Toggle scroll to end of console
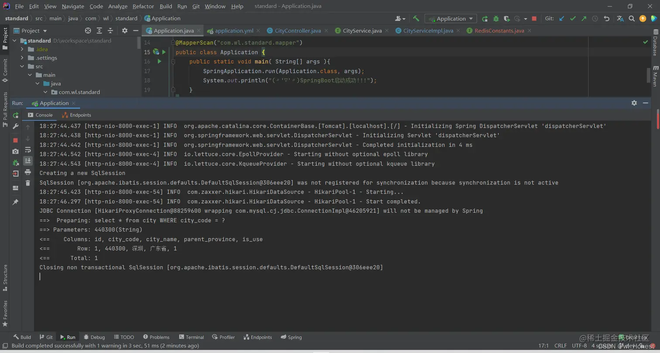 pos(28,161)
